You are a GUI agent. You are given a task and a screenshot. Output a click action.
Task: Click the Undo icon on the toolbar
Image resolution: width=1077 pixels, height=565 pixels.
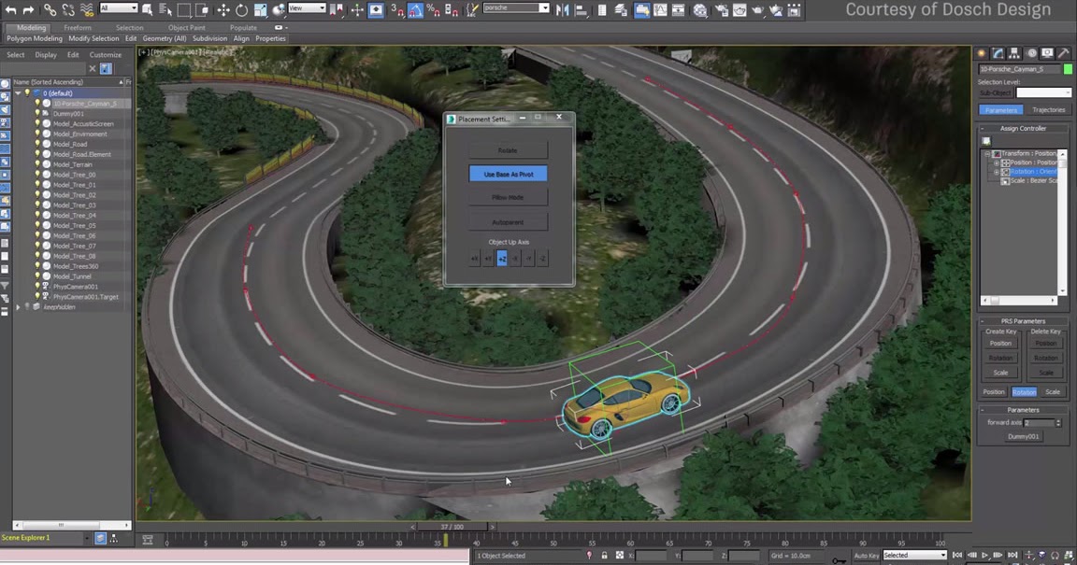pyautogui.click(x=11, y=10)
